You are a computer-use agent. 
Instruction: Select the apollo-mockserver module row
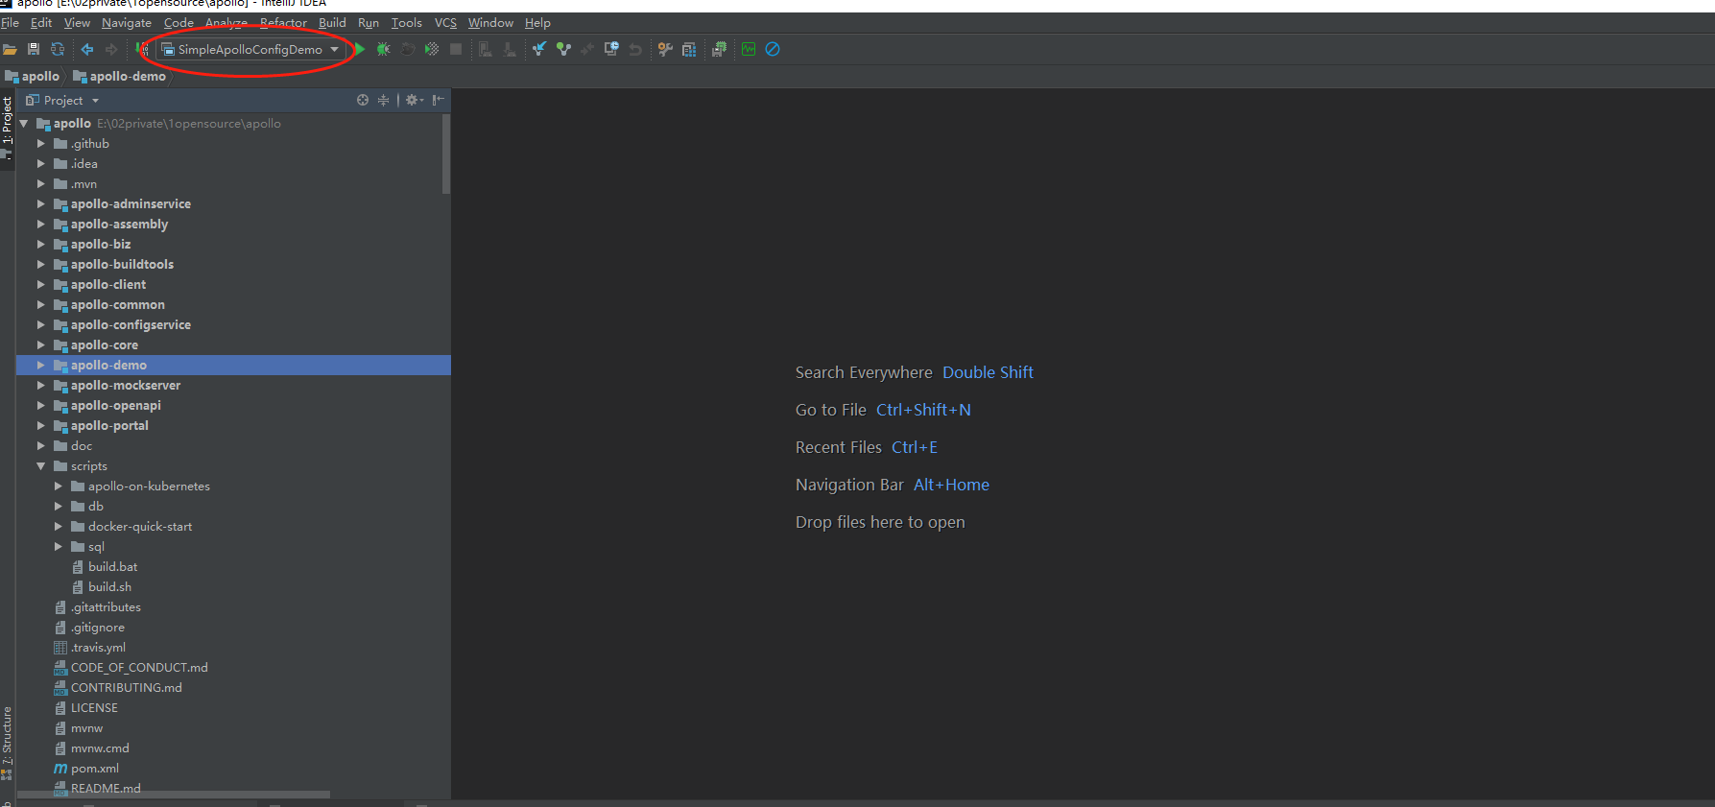point(233,386)
